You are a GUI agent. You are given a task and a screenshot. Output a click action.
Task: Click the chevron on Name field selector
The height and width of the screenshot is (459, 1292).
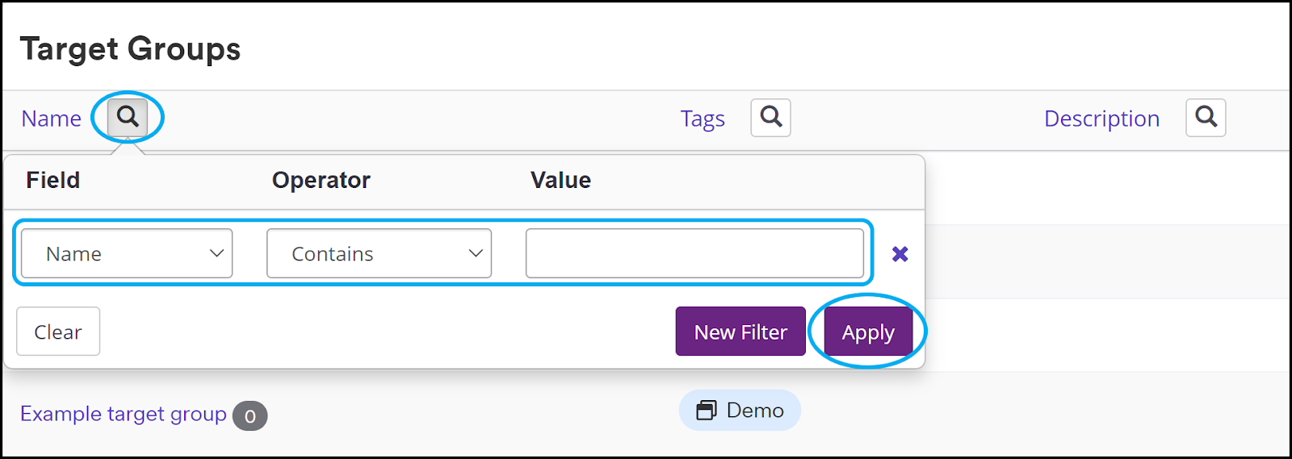pyautogui.click(x=216, y=253)
